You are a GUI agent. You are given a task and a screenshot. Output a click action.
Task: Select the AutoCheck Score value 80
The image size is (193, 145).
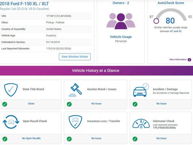170,21
